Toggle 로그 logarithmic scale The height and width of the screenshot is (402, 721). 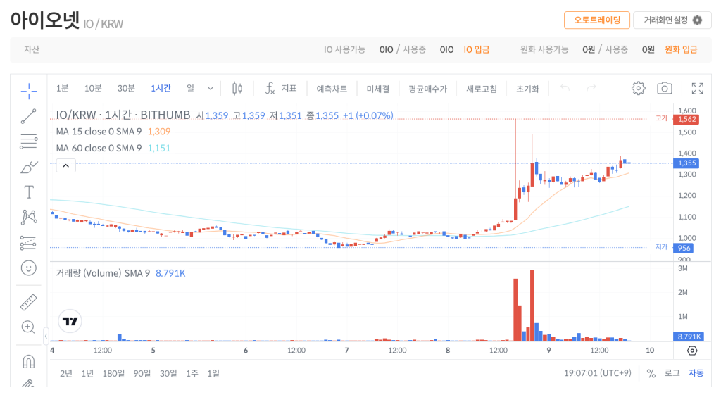click(x=672, y=373)
